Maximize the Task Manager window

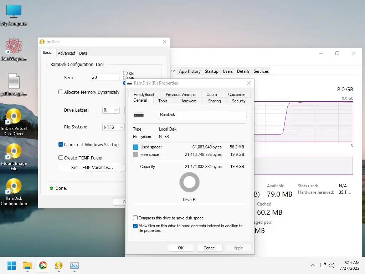click(337, 53)
